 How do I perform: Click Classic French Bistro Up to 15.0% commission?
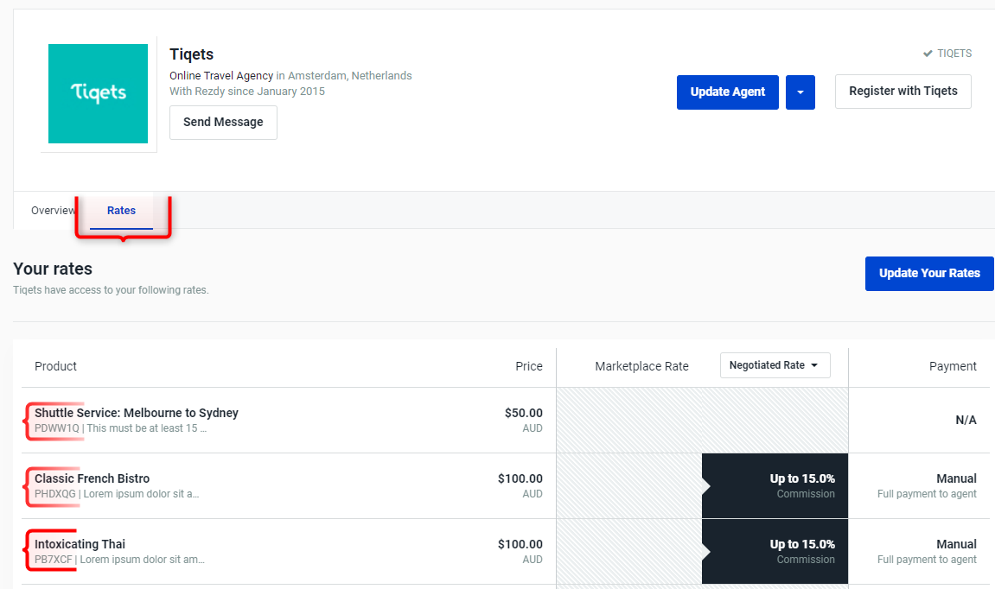pyautogui.click(x=775, y=485)
